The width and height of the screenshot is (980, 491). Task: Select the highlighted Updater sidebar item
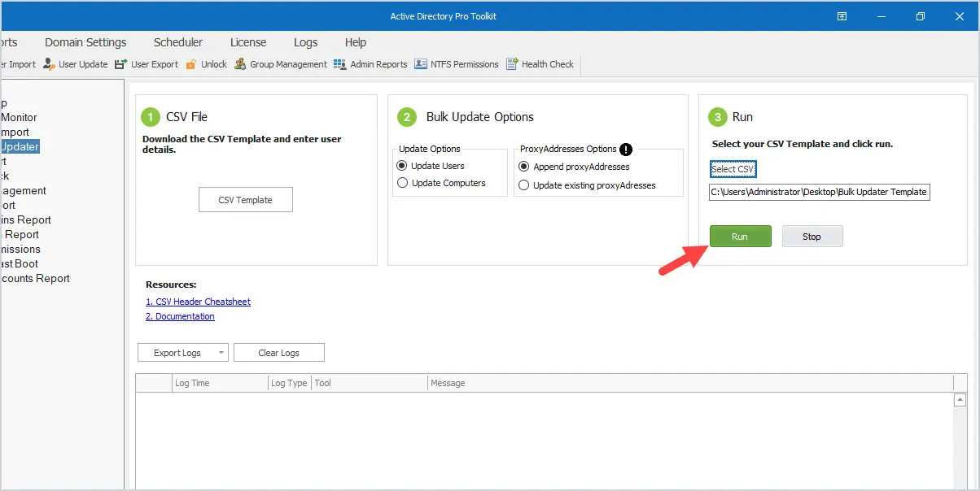pos(20,146)
